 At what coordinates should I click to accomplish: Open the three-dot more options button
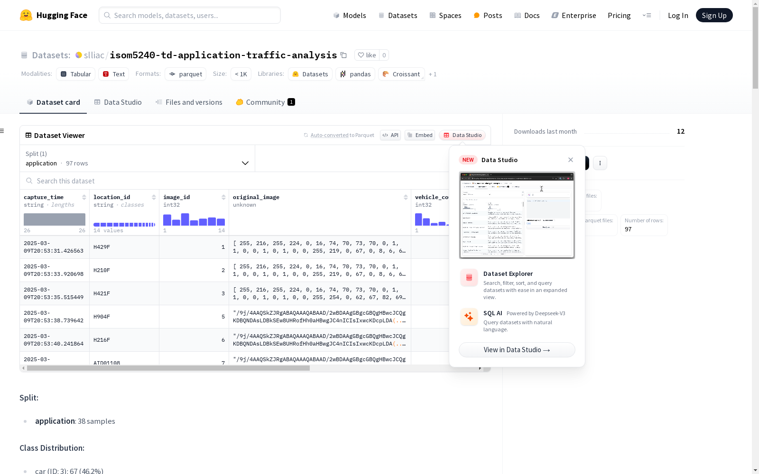click(x=600, y=163)
